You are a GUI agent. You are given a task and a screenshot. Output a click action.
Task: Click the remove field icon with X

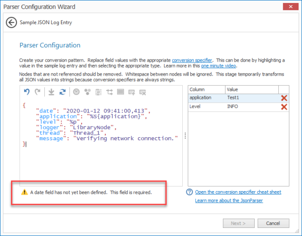click(143, 92)
